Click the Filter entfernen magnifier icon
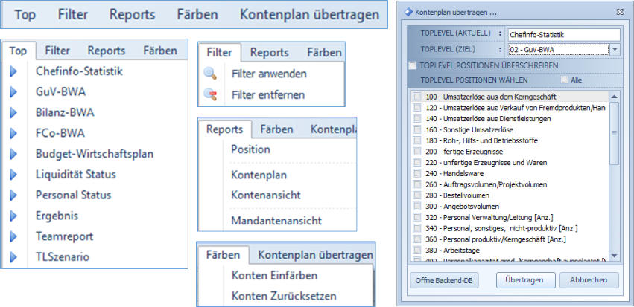634x307 pixels. (210, 94)
